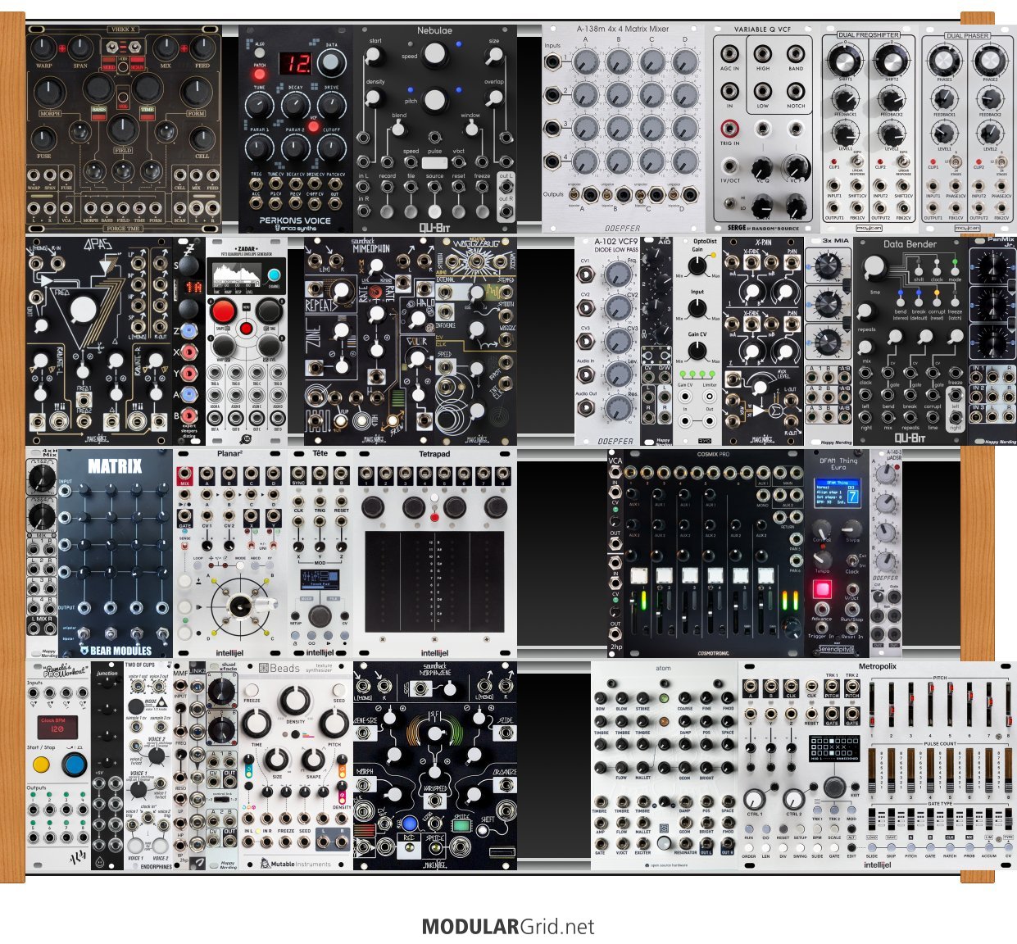The image size is (1017, 944).
Task: Click the Nebulae speed knob
Action: click(x=435, y=55)
